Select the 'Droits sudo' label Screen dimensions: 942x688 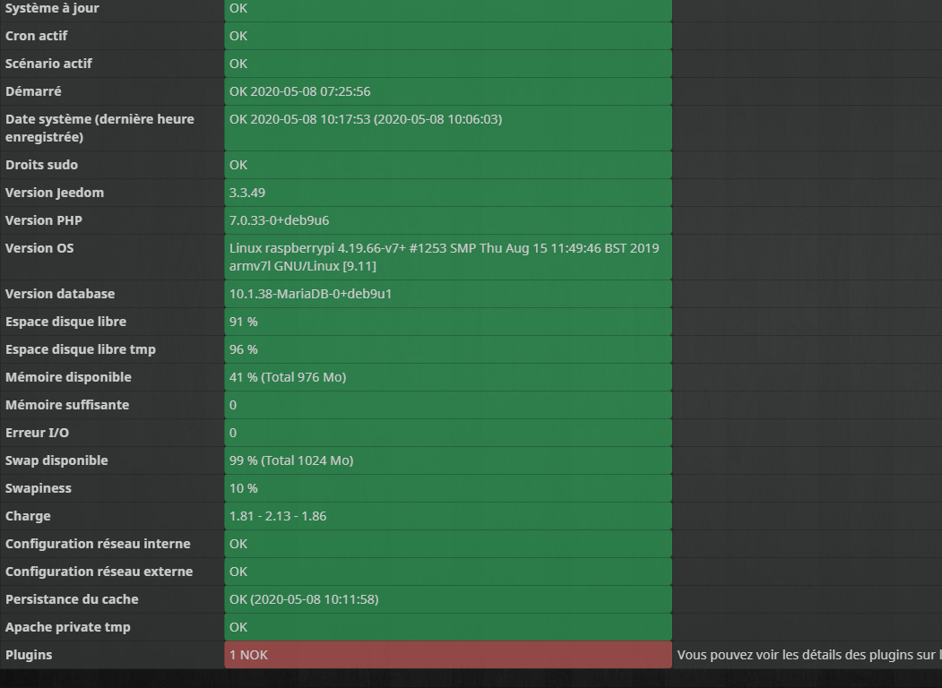pyautogui.click(x=41, y=165)
